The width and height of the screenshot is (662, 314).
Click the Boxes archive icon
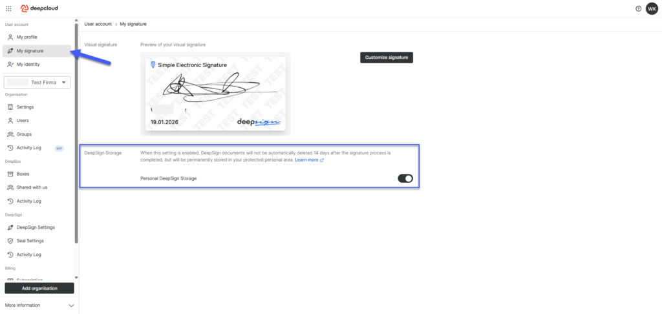pyautogui.click(x=10, y=174)
